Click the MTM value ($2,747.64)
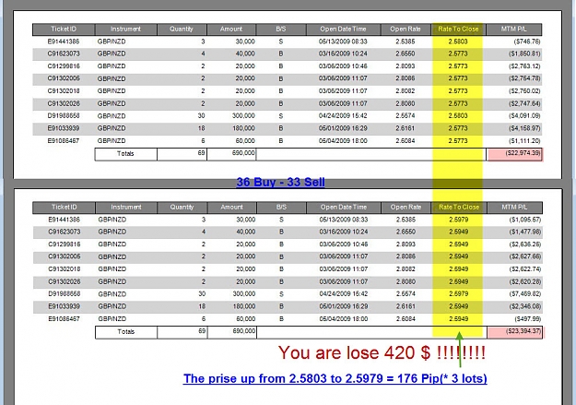Image resolution: width=576 pixels, height=405 pixels. click(524, 103)
